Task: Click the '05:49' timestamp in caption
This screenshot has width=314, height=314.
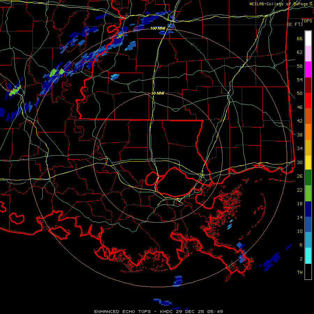Action: 216,312
